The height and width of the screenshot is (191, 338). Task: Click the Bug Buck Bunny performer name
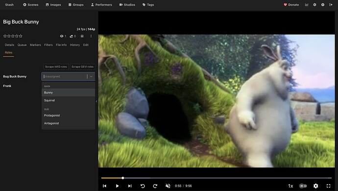15,76
